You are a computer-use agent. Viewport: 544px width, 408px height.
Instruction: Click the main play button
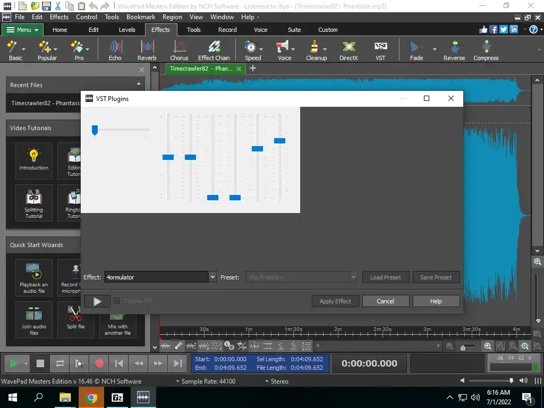pos(13,363)
